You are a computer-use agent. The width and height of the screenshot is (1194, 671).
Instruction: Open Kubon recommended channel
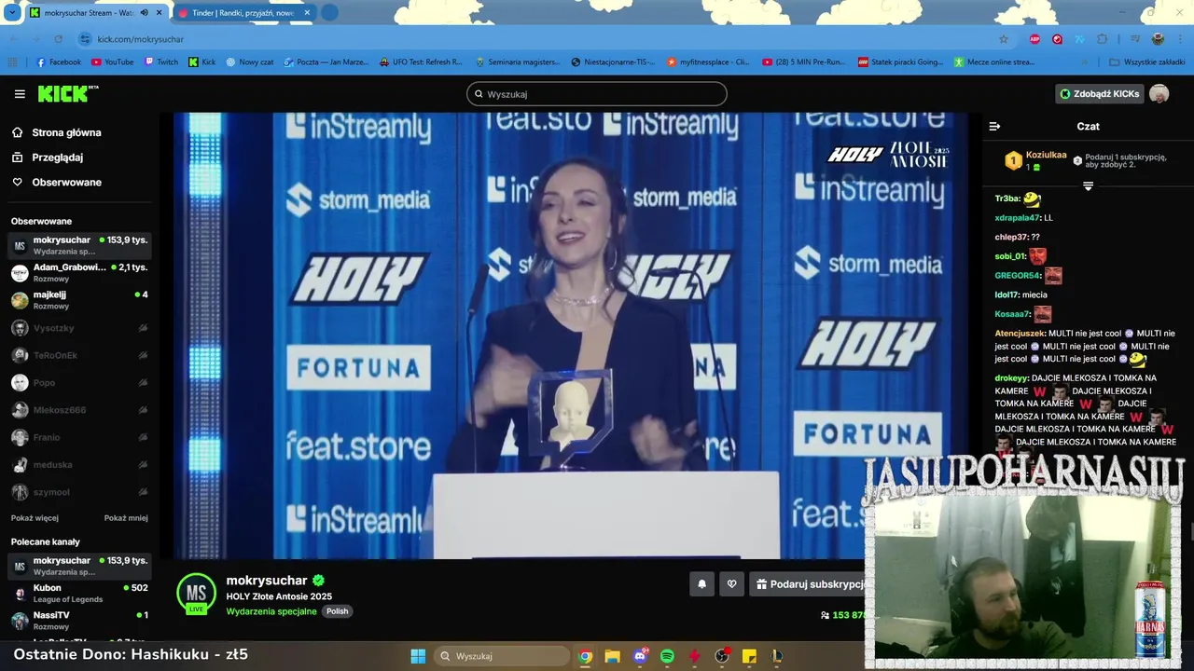(79, 593)
